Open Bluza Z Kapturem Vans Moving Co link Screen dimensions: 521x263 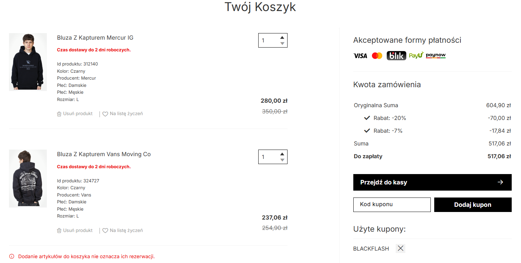click(x=104, y=154)
